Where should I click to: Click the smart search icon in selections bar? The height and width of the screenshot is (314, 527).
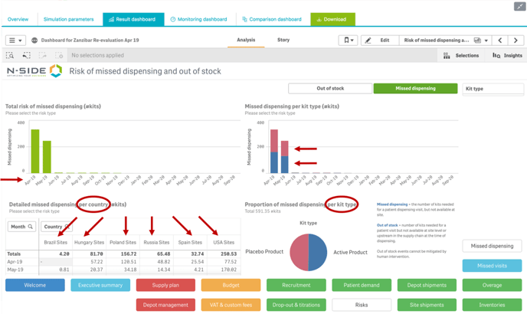point(10,56)
